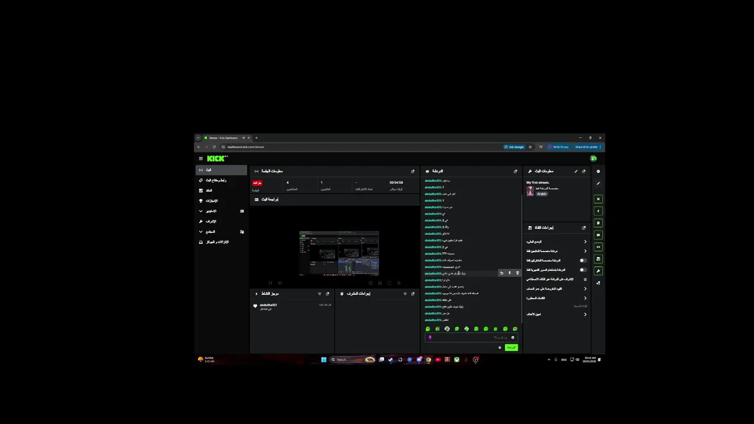754x424 pixels.
Task: Open the Kick hamburger menu
Action: pos(200,158)
